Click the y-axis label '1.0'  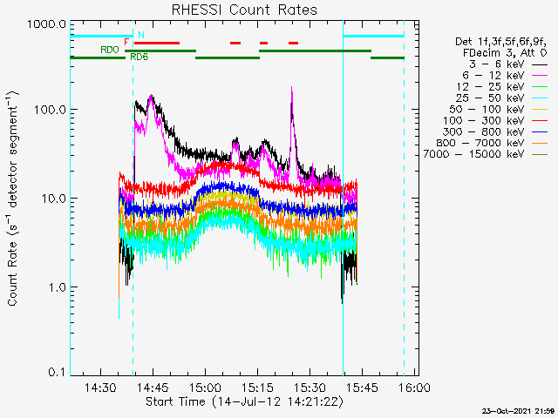57,287
